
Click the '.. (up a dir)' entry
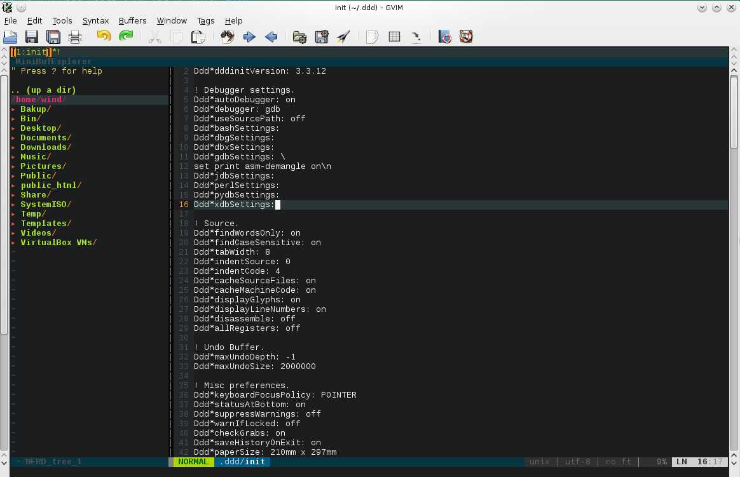43,90
